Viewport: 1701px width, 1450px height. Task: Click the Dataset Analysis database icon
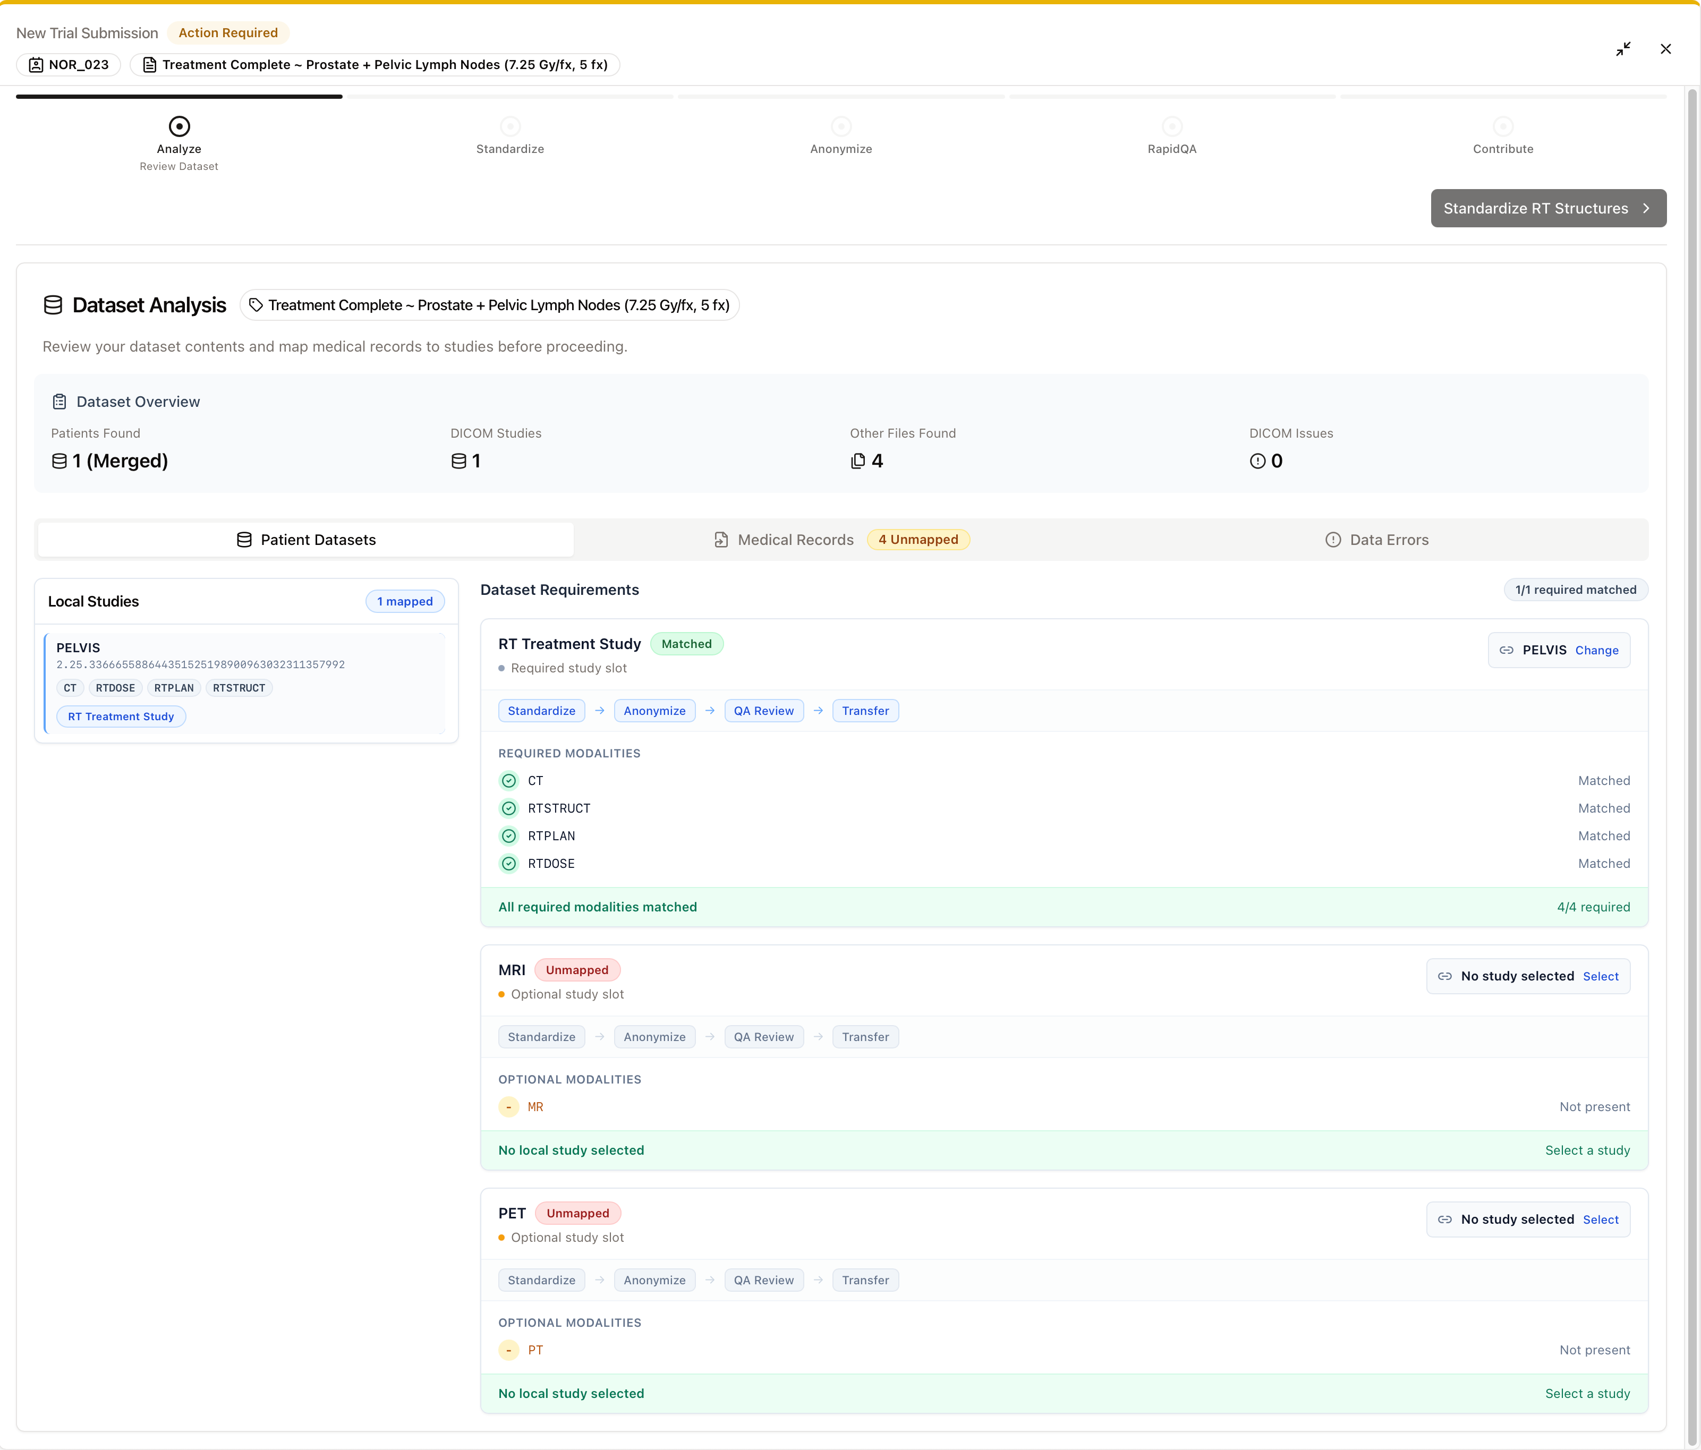coord(53,305)
